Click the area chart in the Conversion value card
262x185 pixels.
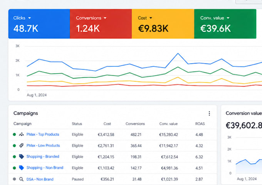(x=249, y=166)
